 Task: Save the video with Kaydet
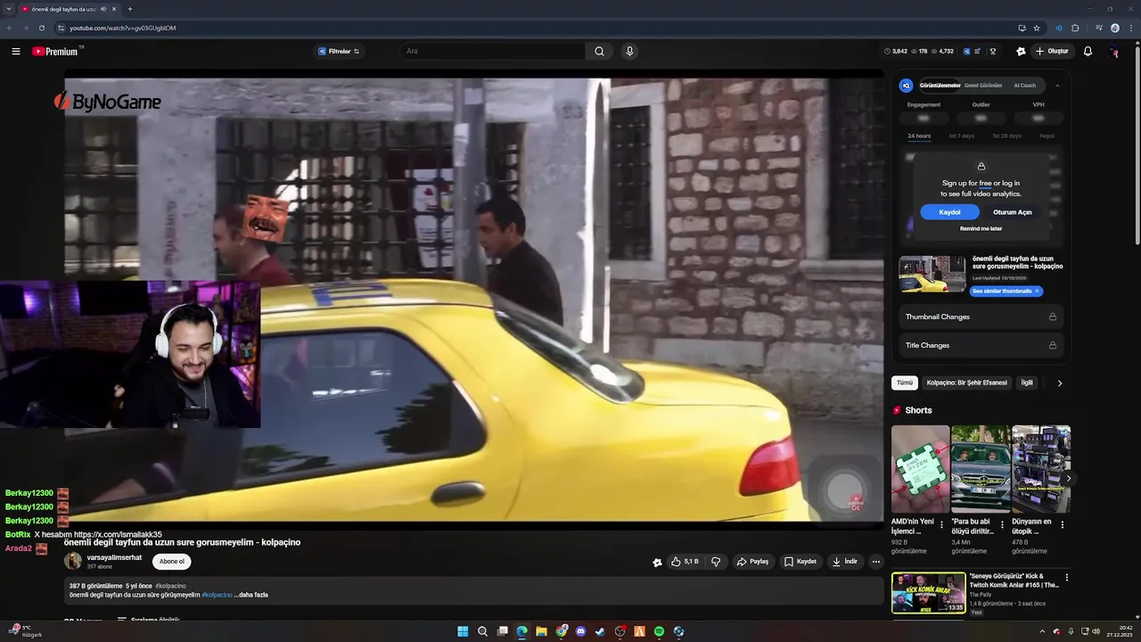pos(800,562)
